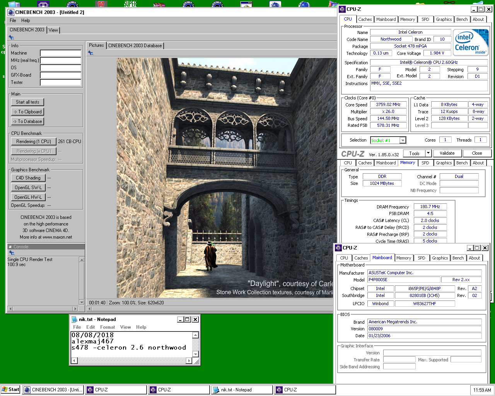Click the Close button in CPU-Z
Viewport: 495px width, 396px height.
pyautogui.click(x=477, y=153)
